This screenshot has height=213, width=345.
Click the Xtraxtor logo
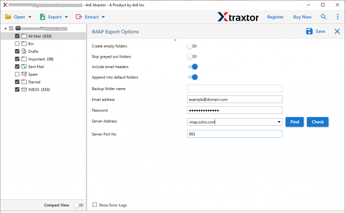[x=238, y=17]
